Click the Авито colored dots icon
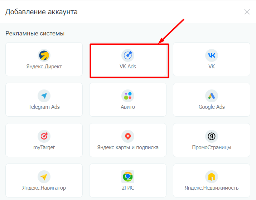The height and width of the screenshot is (200, 256). [x=128, y=96]
